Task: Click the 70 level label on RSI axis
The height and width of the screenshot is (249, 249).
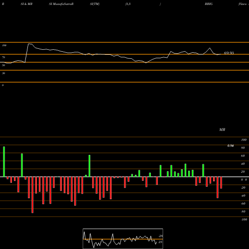Action: 3,57
